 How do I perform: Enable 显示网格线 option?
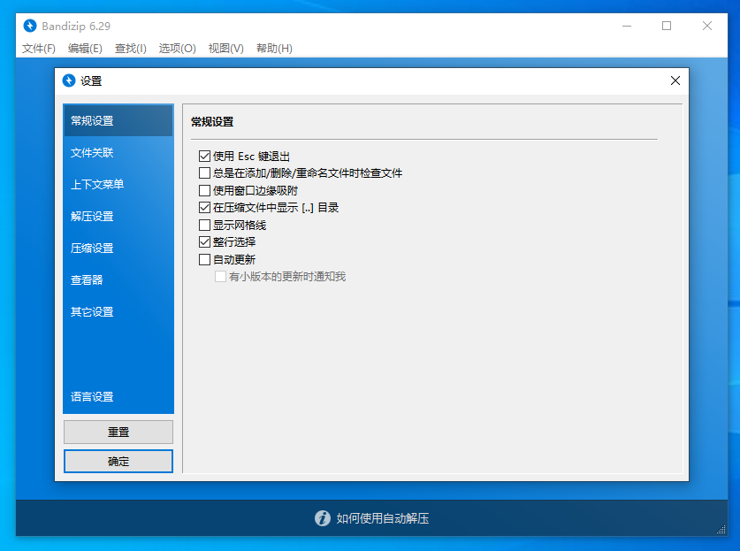202,225
